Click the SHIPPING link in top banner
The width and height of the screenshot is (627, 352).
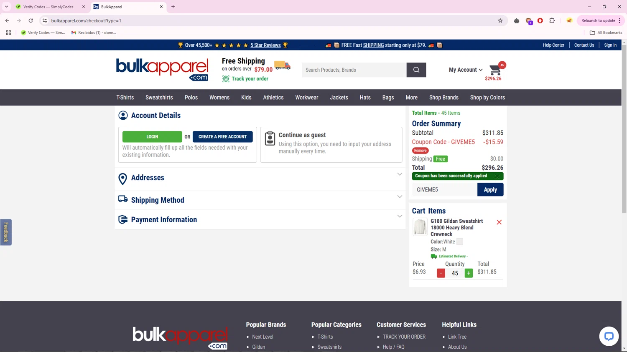click(373, 45)
